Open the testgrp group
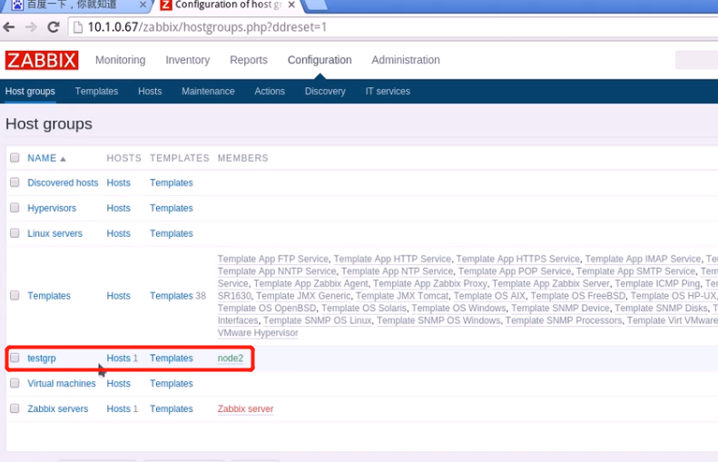718x462 pixels. click(42, 358)
